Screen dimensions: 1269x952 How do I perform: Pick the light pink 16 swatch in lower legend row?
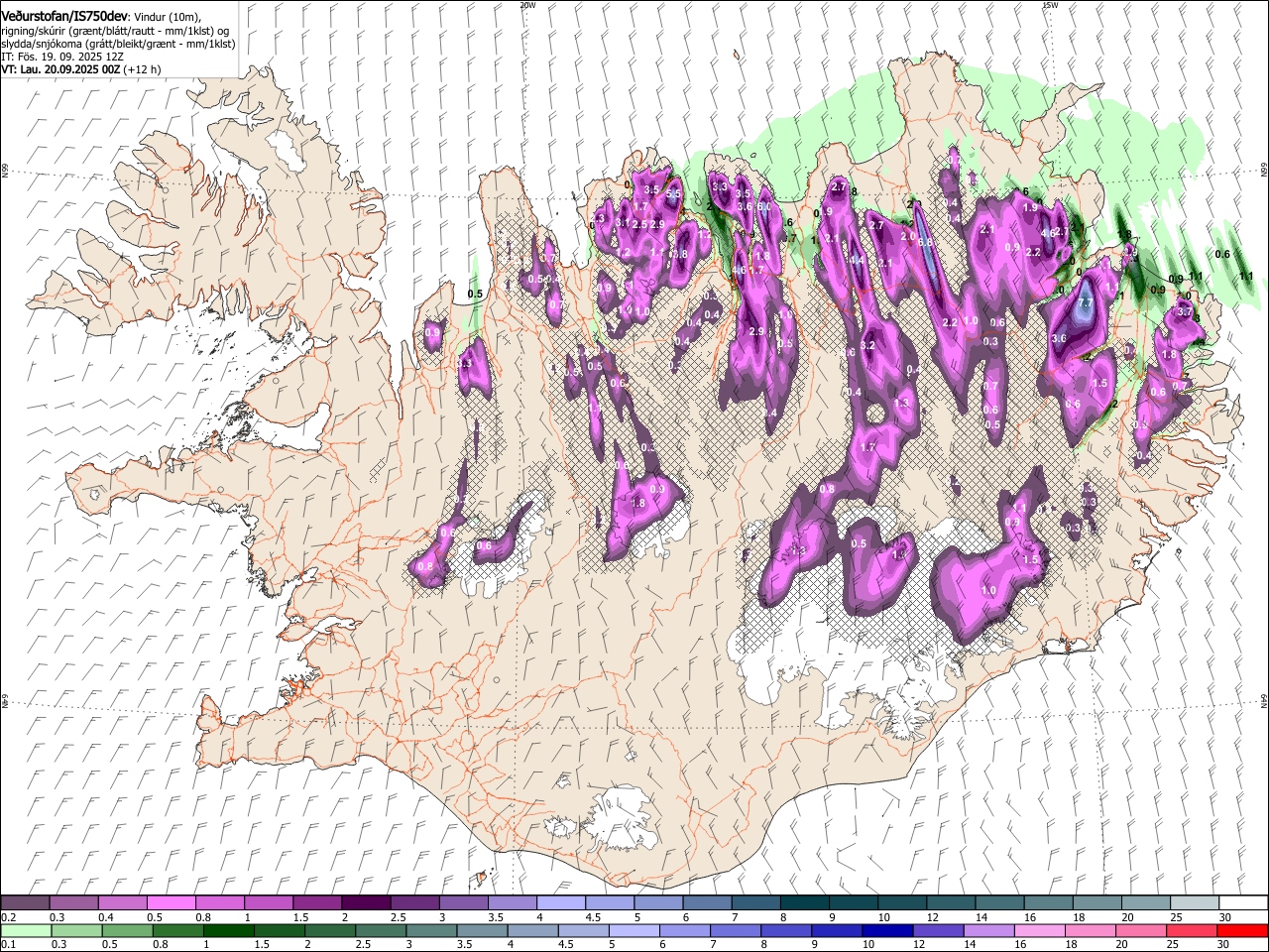point(1039,930)
